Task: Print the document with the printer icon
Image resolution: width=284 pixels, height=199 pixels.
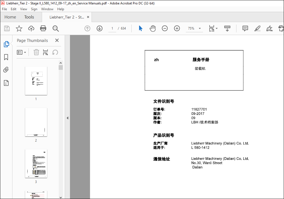Action: point(43,28)
